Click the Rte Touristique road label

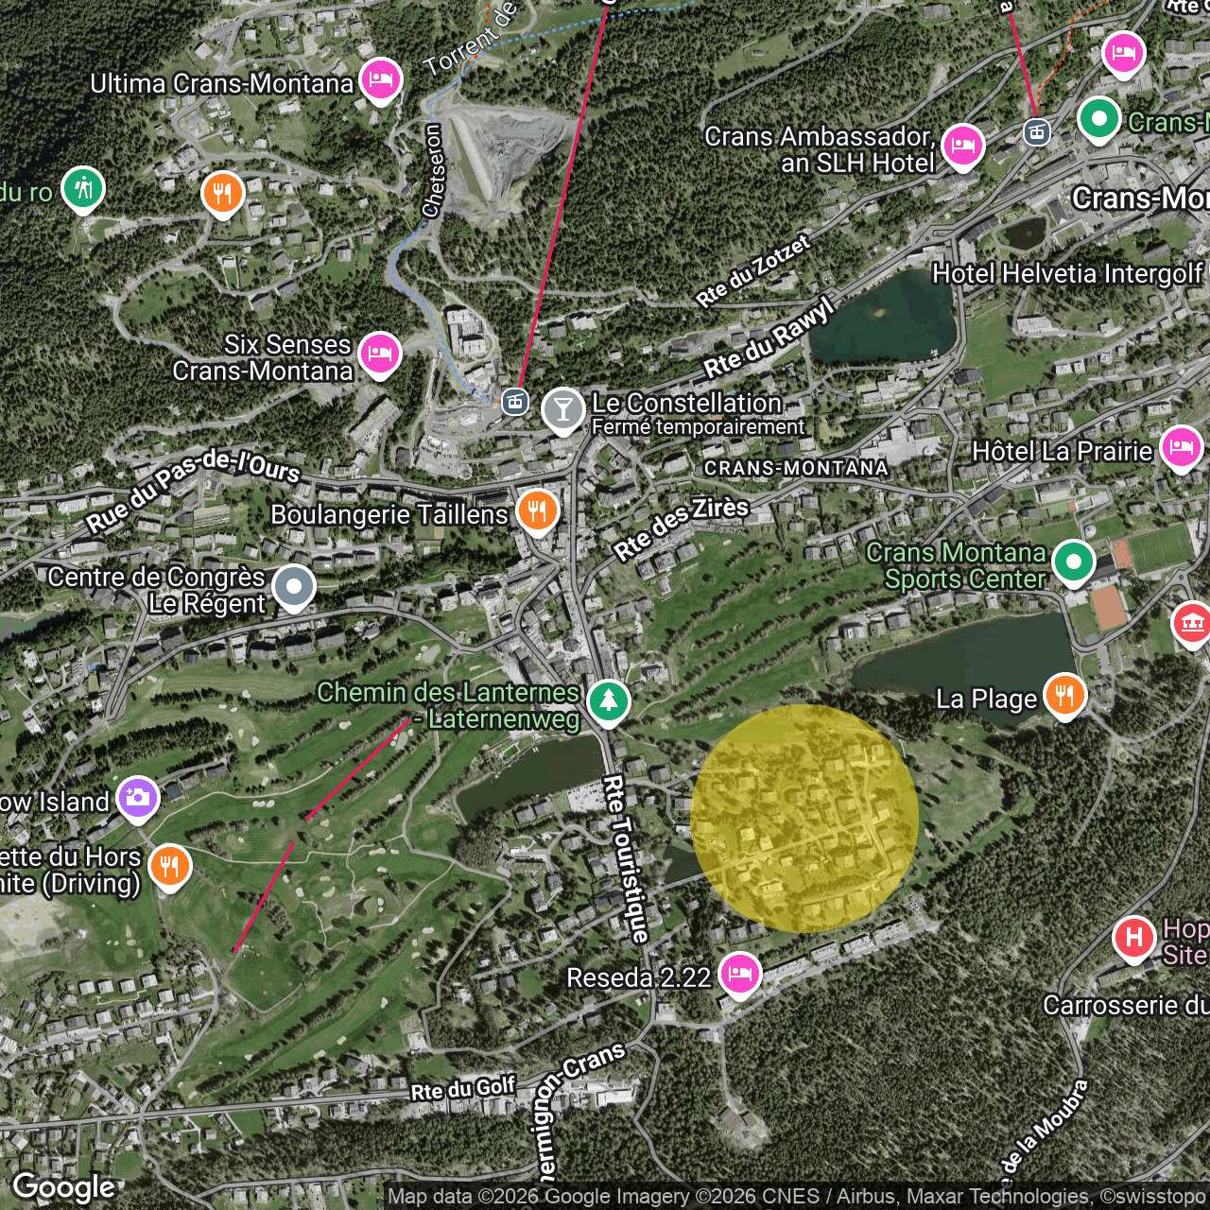pyautogui.click(x=626, y=858)
